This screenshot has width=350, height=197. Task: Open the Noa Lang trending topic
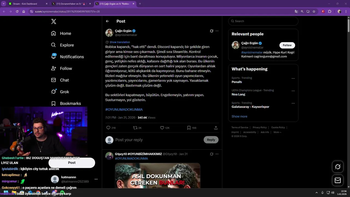[238, 94]
